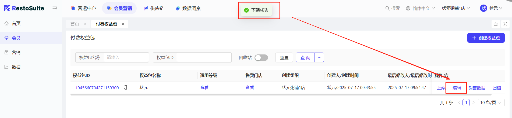
Task: Click the fullscreen expand icon
Action: [505, 24]
